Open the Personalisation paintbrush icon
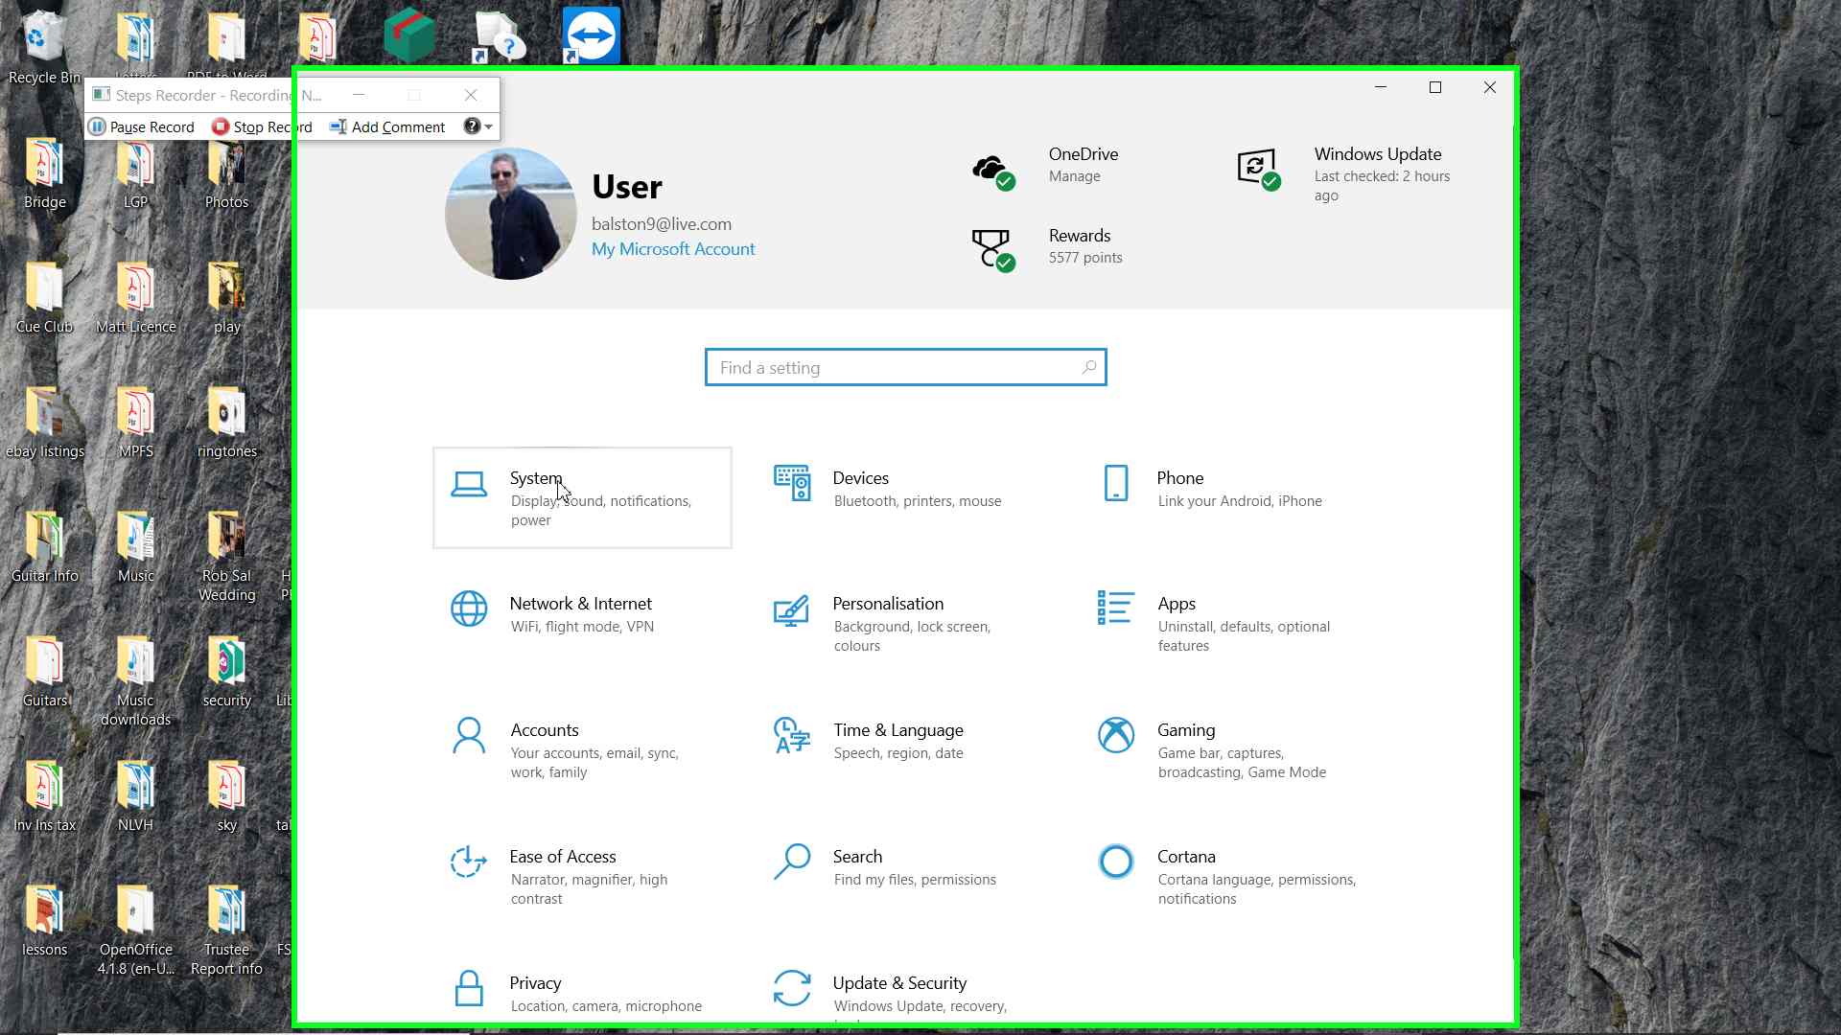1841x1035 pixels. click(791, 610)
